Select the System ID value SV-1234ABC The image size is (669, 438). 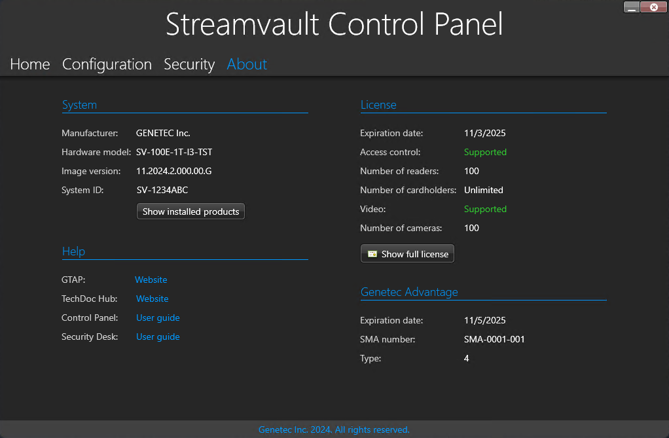coord(162,190)
